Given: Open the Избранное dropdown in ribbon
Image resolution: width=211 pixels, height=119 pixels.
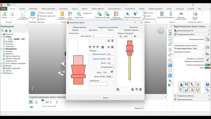Looking at the screenshot, I should point(88,13).
